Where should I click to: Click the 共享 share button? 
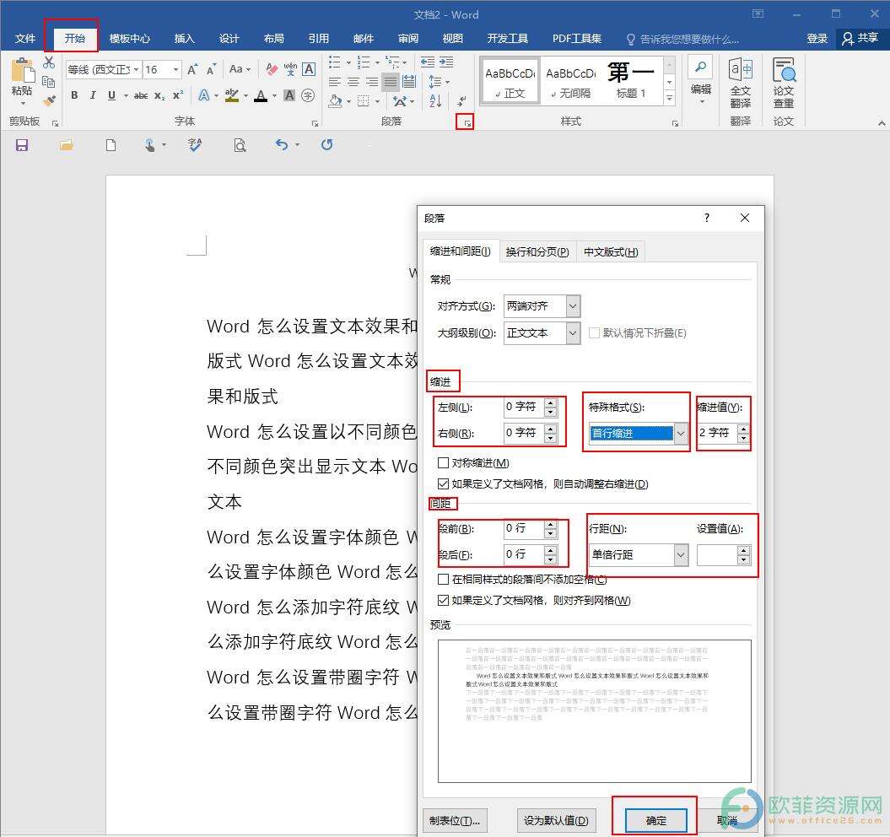click(860, 39)
